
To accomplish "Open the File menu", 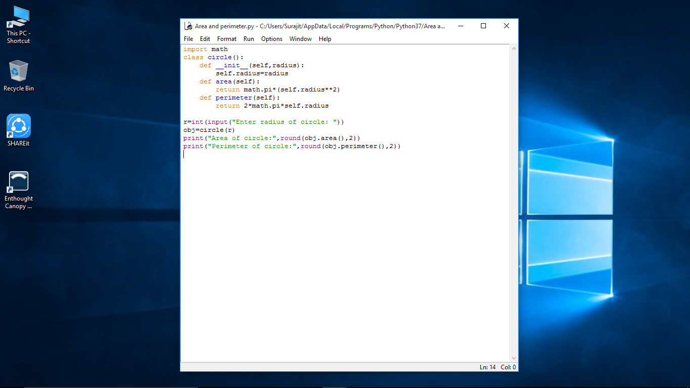I will tap(188, 39).
